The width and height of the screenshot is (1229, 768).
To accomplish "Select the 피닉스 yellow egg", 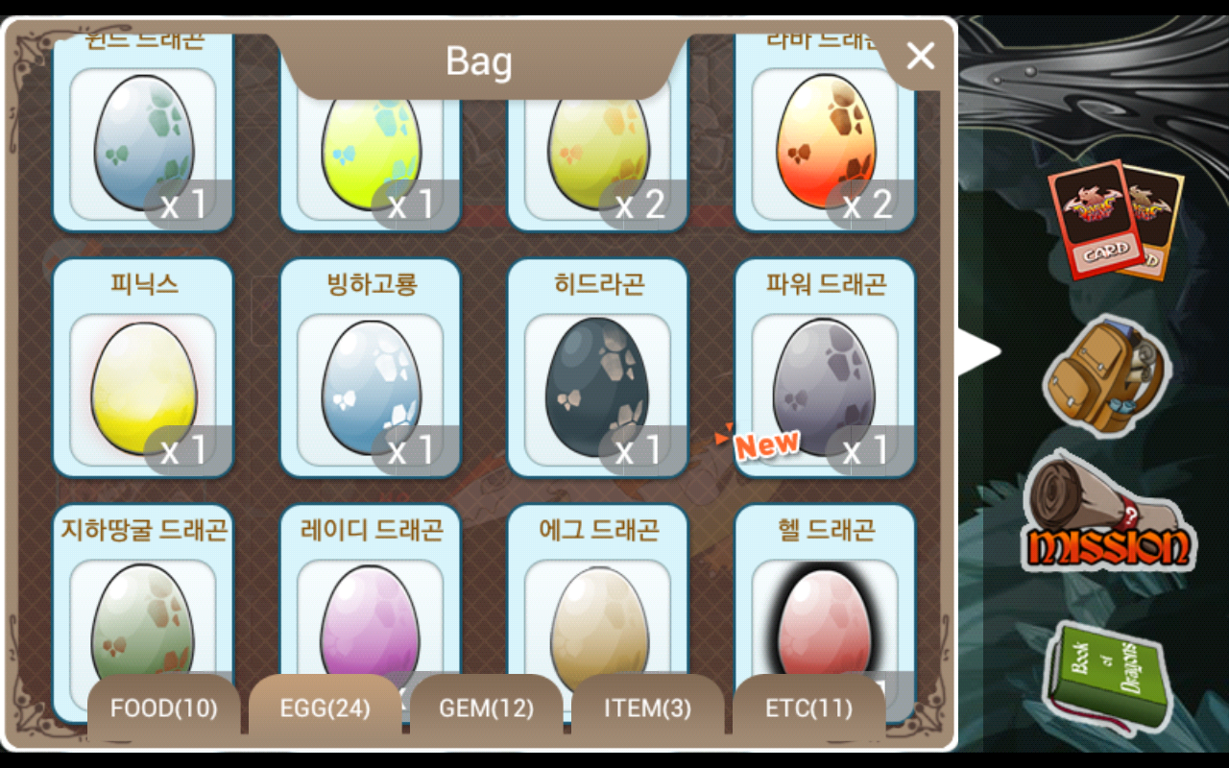I will point(143,368).
